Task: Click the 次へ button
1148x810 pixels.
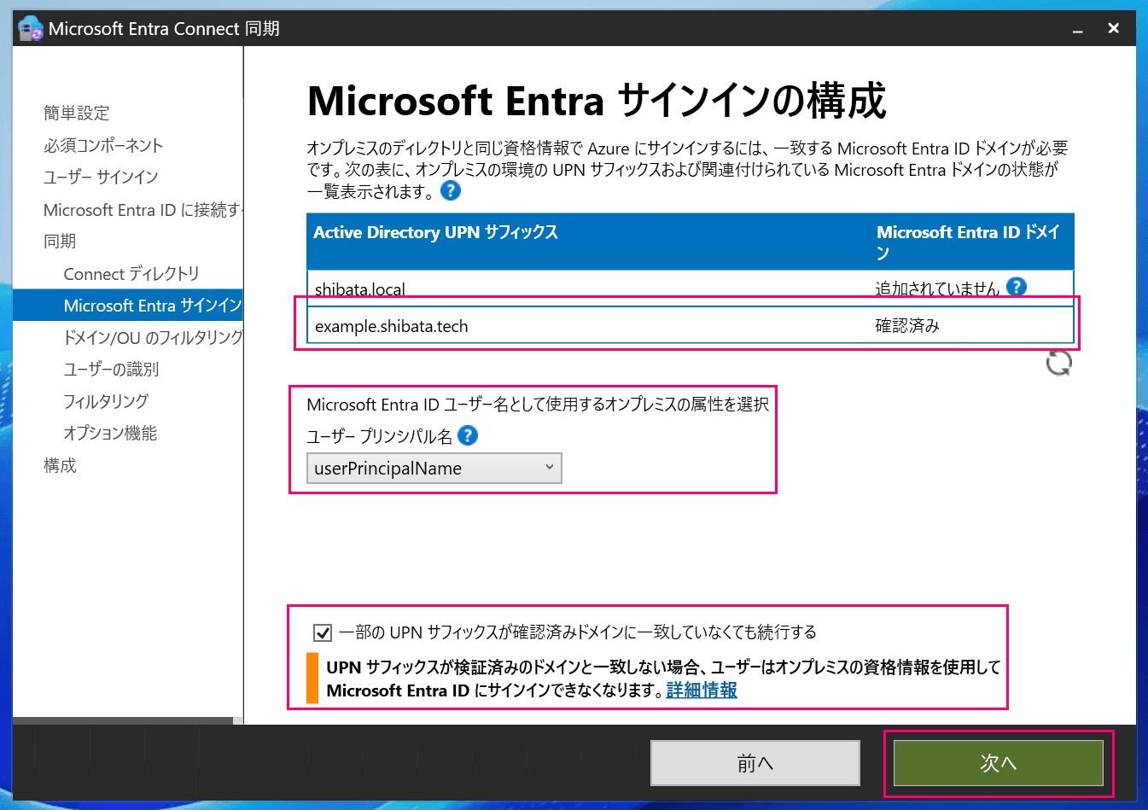Action: point(998,763)
